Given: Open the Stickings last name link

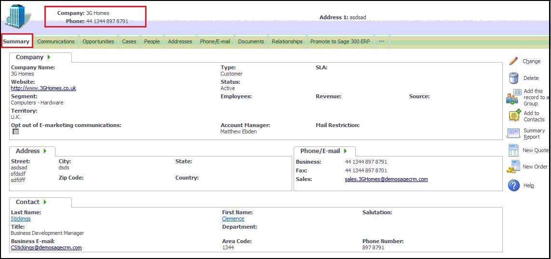Looking at the screenshot, I should point(21,219).
